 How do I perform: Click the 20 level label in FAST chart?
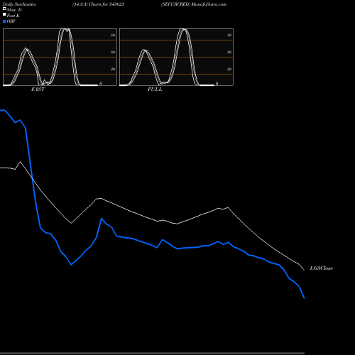113,69
